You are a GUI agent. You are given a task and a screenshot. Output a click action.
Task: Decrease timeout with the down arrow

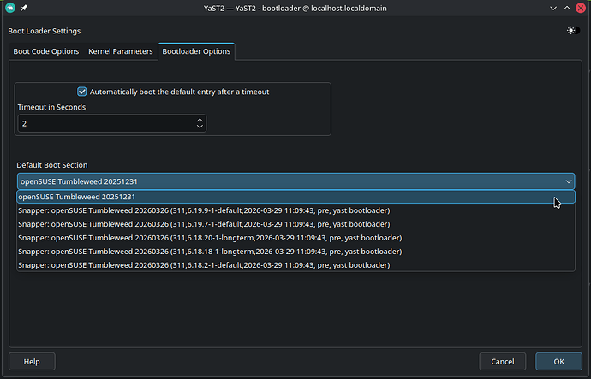[x=200, y=127]
